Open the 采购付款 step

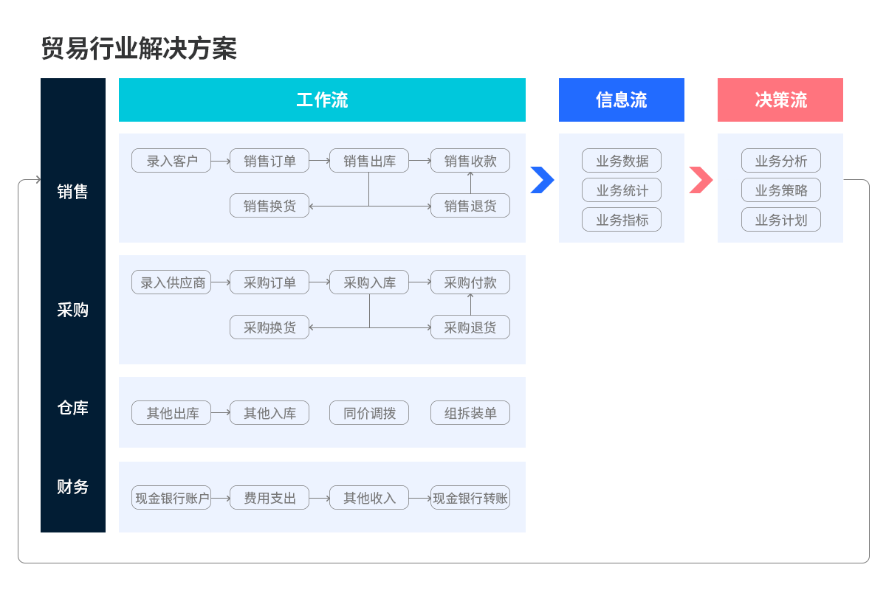pos(470,282)
